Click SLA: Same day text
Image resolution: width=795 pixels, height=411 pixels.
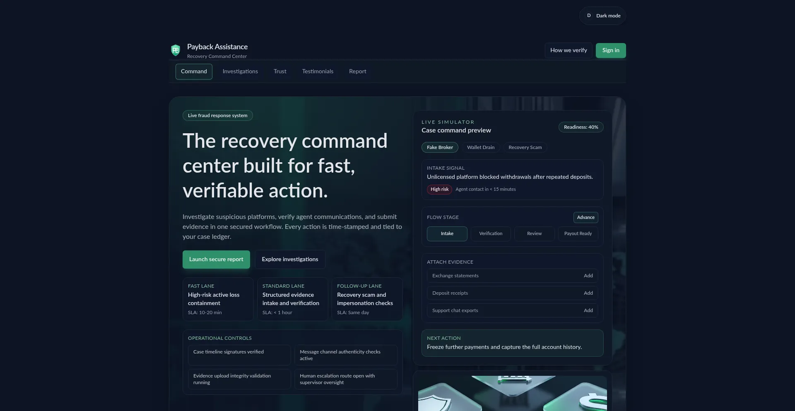pyautogui.click(x=353, y=312)
